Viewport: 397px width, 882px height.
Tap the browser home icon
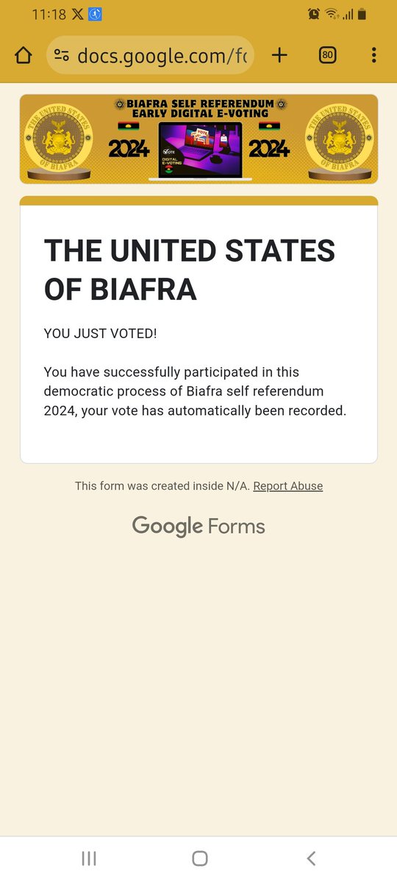pyautogui.click(x=24, y=55)
